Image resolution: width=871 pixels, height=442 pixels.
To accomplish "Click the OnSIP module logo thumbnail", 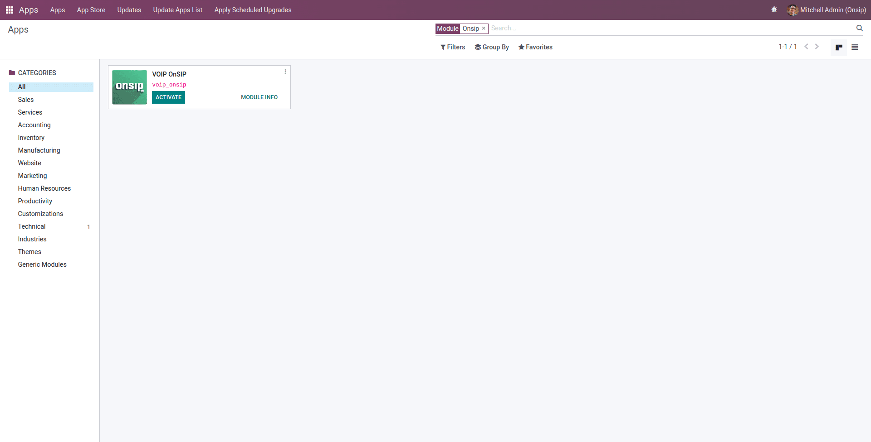I will coord(130,87).
